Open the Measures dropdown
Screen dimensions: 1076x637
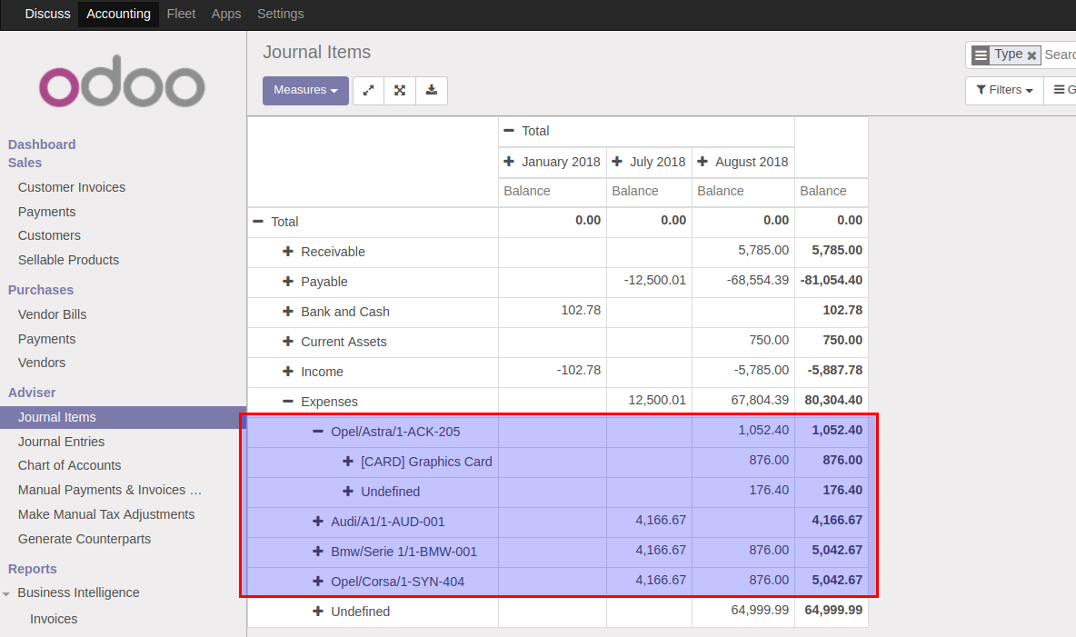pyautogui.click(x=305, y=91)
